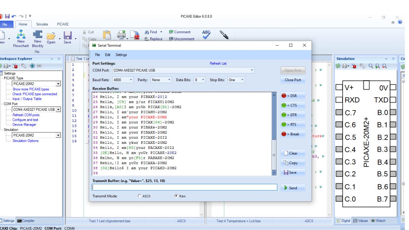Click the Print icon in the ribbon
This screenshot has height=230, width=409.
click(x=122, y=35)
